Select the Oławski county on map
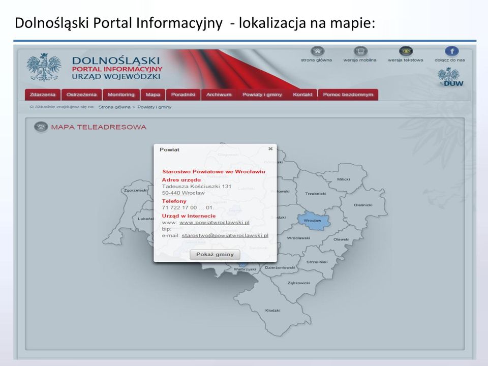The height and width of the screenshot is (366, 488). (341, 239)
